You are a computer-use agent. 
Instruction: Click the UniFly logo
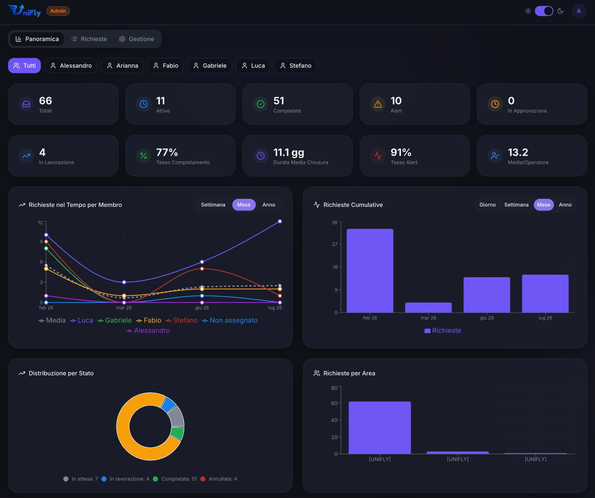24,11
